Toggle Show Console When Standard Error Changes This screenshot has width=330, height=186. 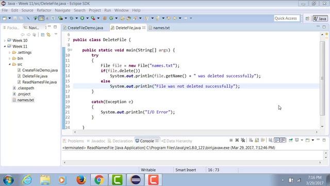pyautogui.click(x=283, y=140)
